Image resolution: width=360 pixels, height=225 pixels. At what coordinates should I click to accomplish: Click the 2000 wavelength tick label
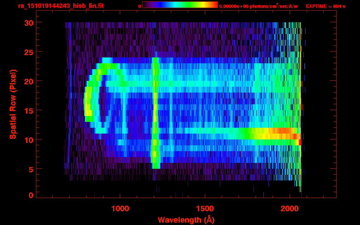[x=290, y=209]
